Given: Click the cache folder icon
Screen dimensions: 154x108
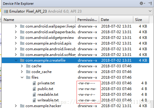Looking at the screenshot, I should tap(28, 66).
